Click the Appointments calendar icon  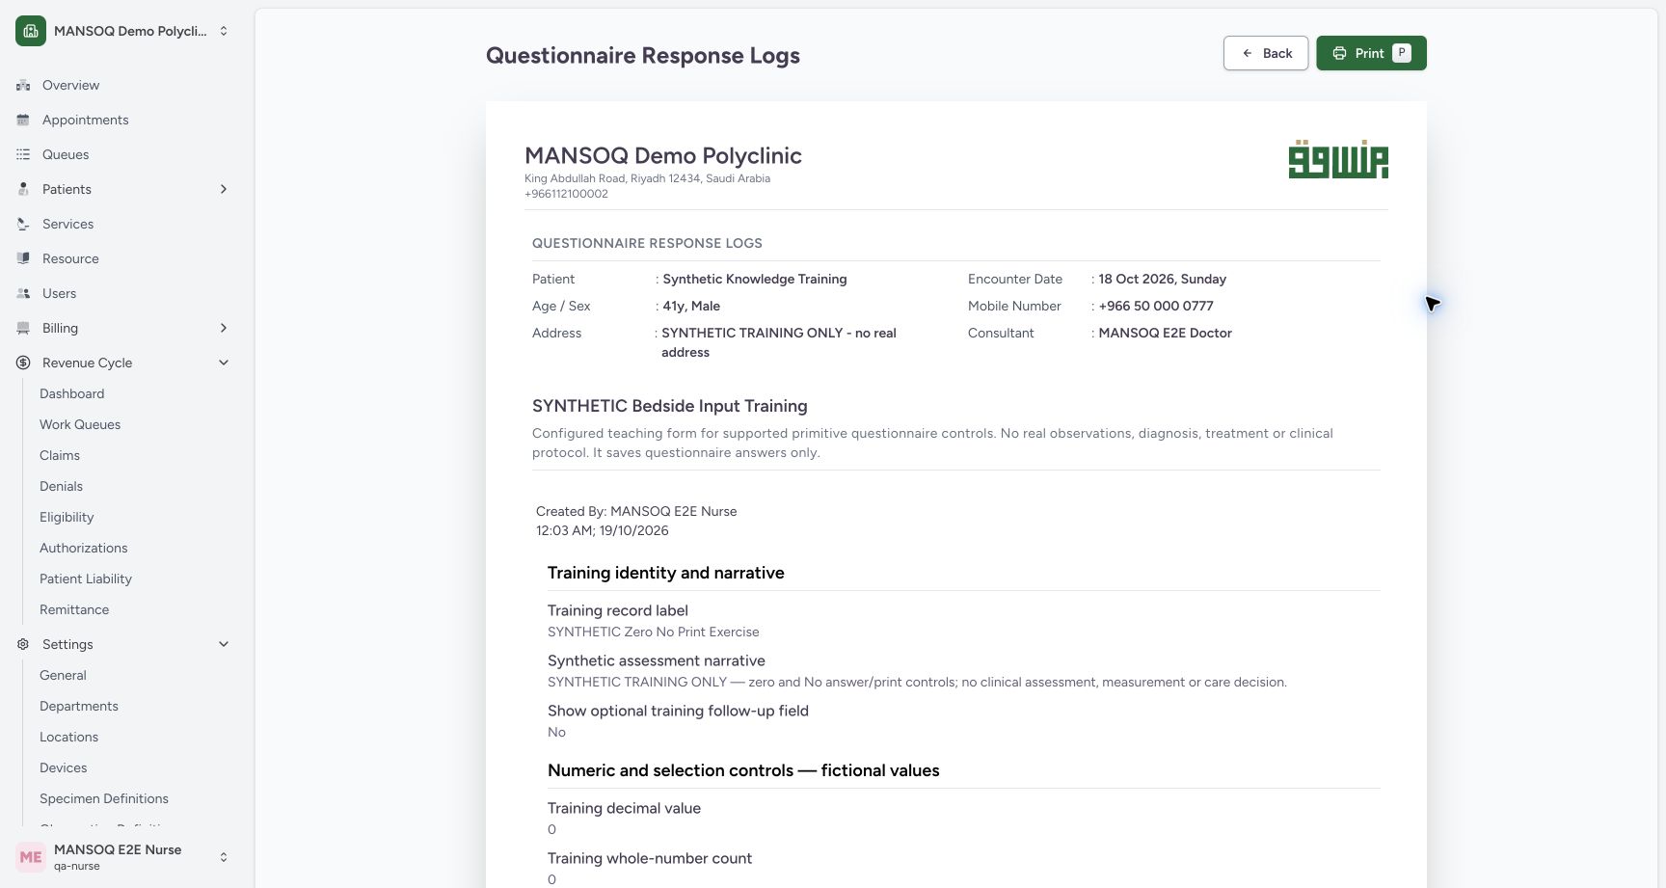tap(23, 120)
